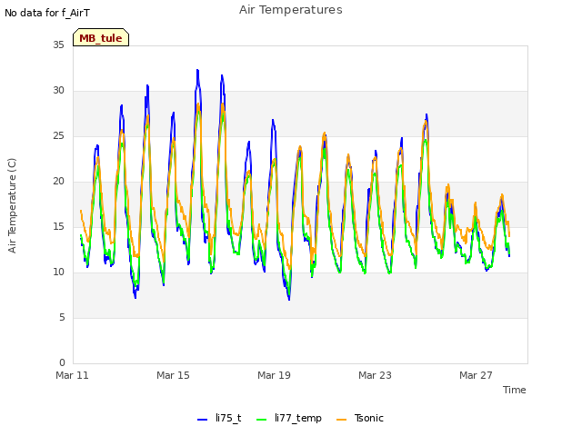Click the MB_tule site label
The image size is (582, 436).
(101, 37)
